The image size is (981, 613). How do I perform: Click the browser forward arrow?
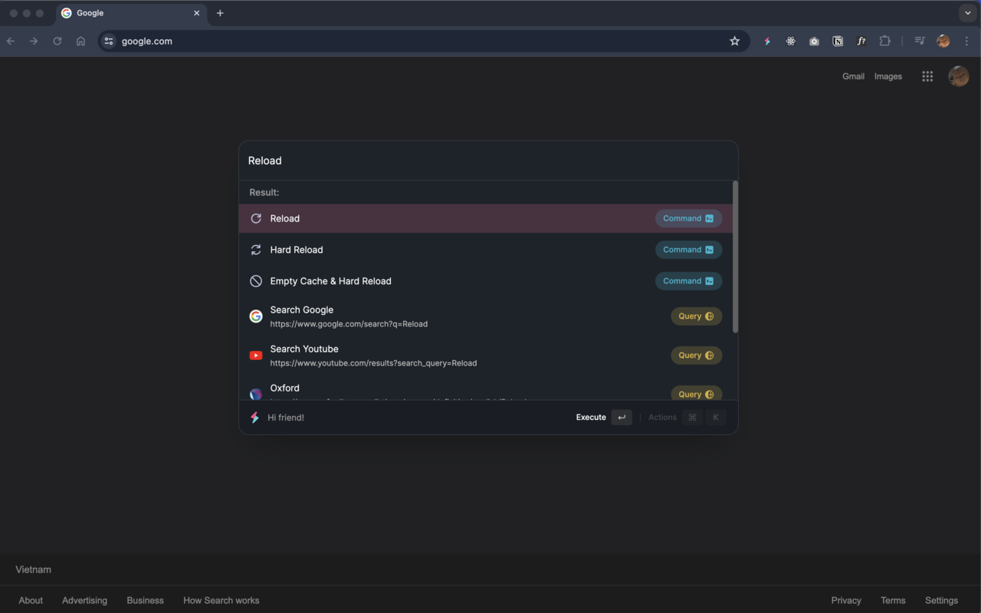(34, 41)
